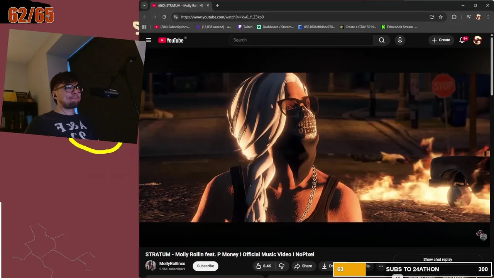
Task: Open the MollyRollinxo channel name link
Action: click(172, 264)
